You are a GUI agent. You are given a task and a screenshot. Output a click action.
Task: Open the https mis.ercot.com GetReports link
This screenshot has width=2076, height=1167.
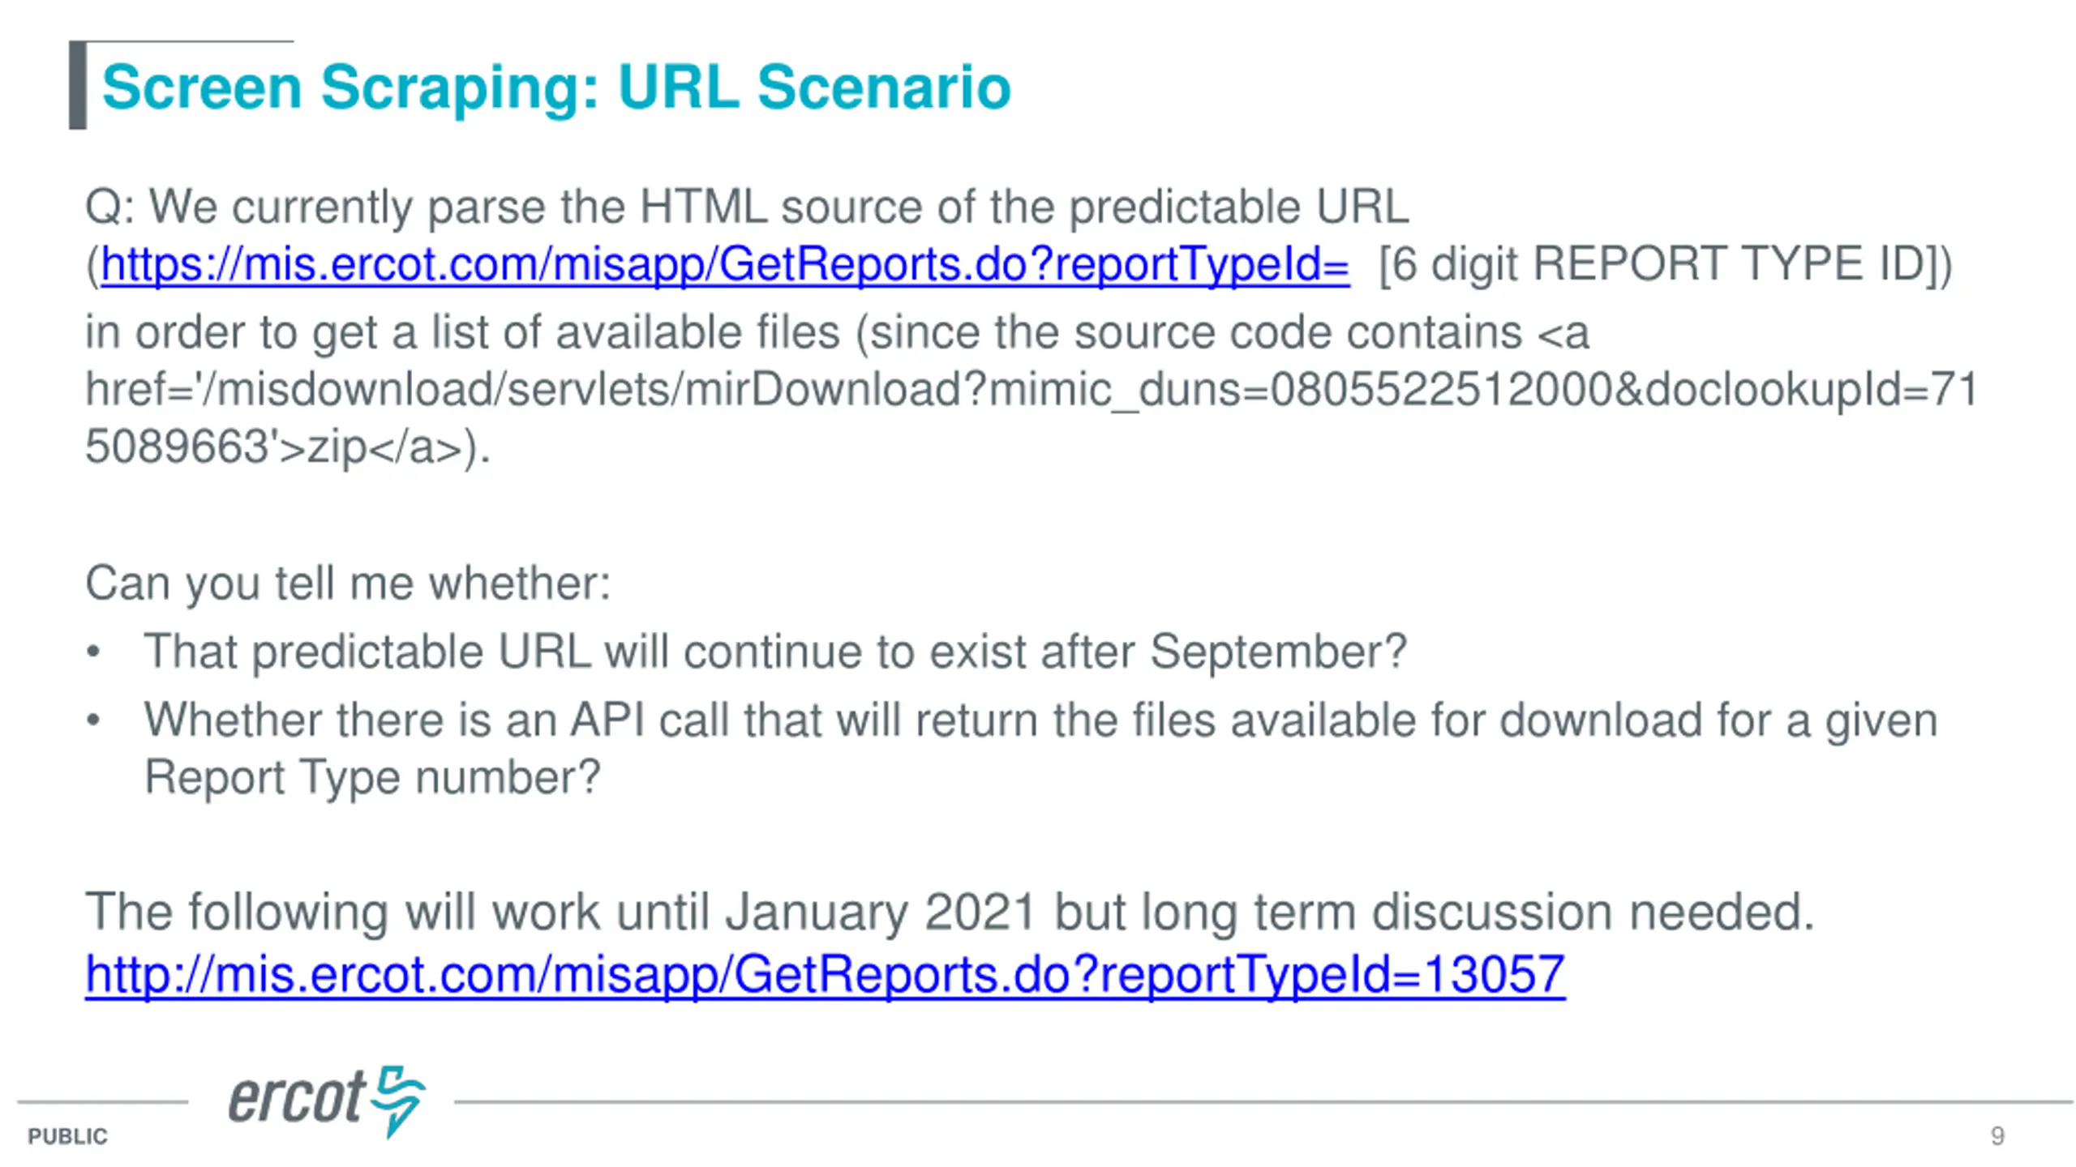coord(724,264)
